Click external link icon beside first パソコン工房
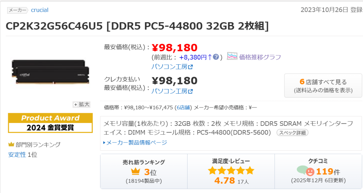The image size is (363, 193). click(x=190, y=67)
